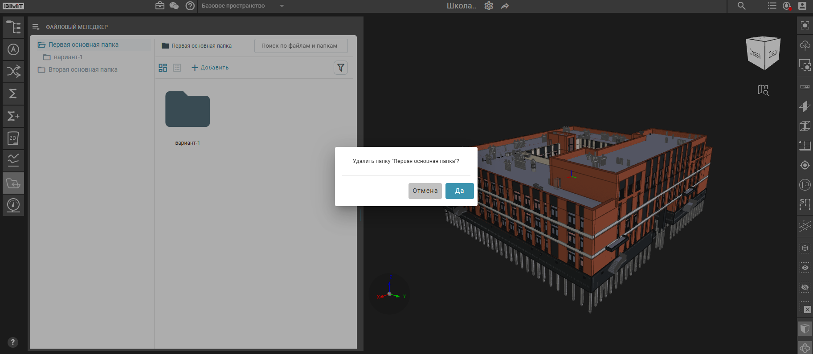The width and height of the screenshot is (813, 354).
Task: Open the map search icon below view cube
Action: pos(763,90)
